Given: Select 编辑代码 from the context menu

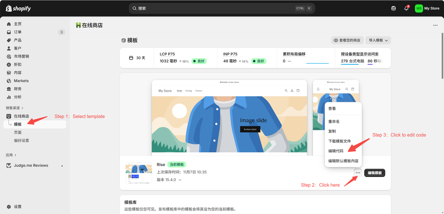Looking at the screenshot, I should tap(336, 151).
